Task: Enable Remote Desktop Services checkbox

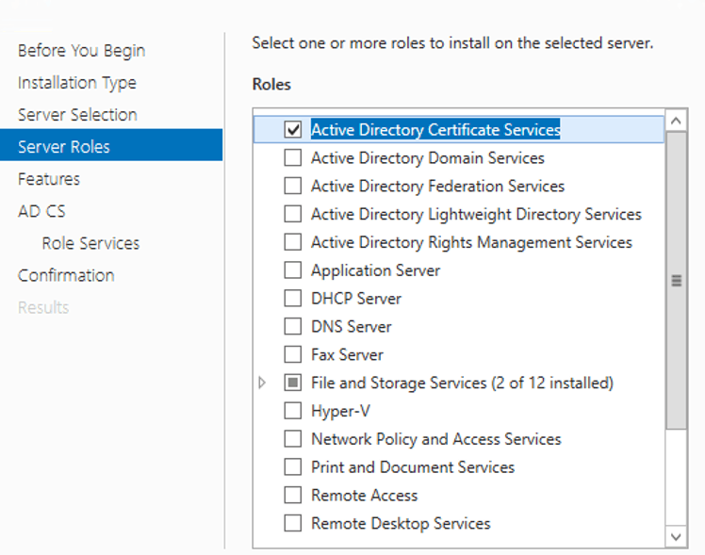Action: [293, 523]
